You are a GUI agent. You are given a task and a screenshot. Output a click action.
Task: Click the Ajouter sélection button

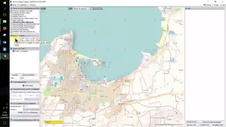(28, 75)
